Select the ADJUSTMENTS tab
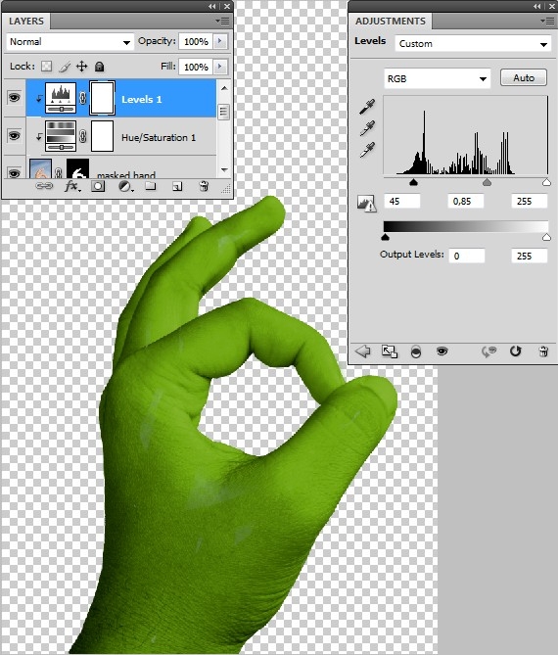Screen dimensions: 558x655 pyautogui.click(x=390, y=21)
